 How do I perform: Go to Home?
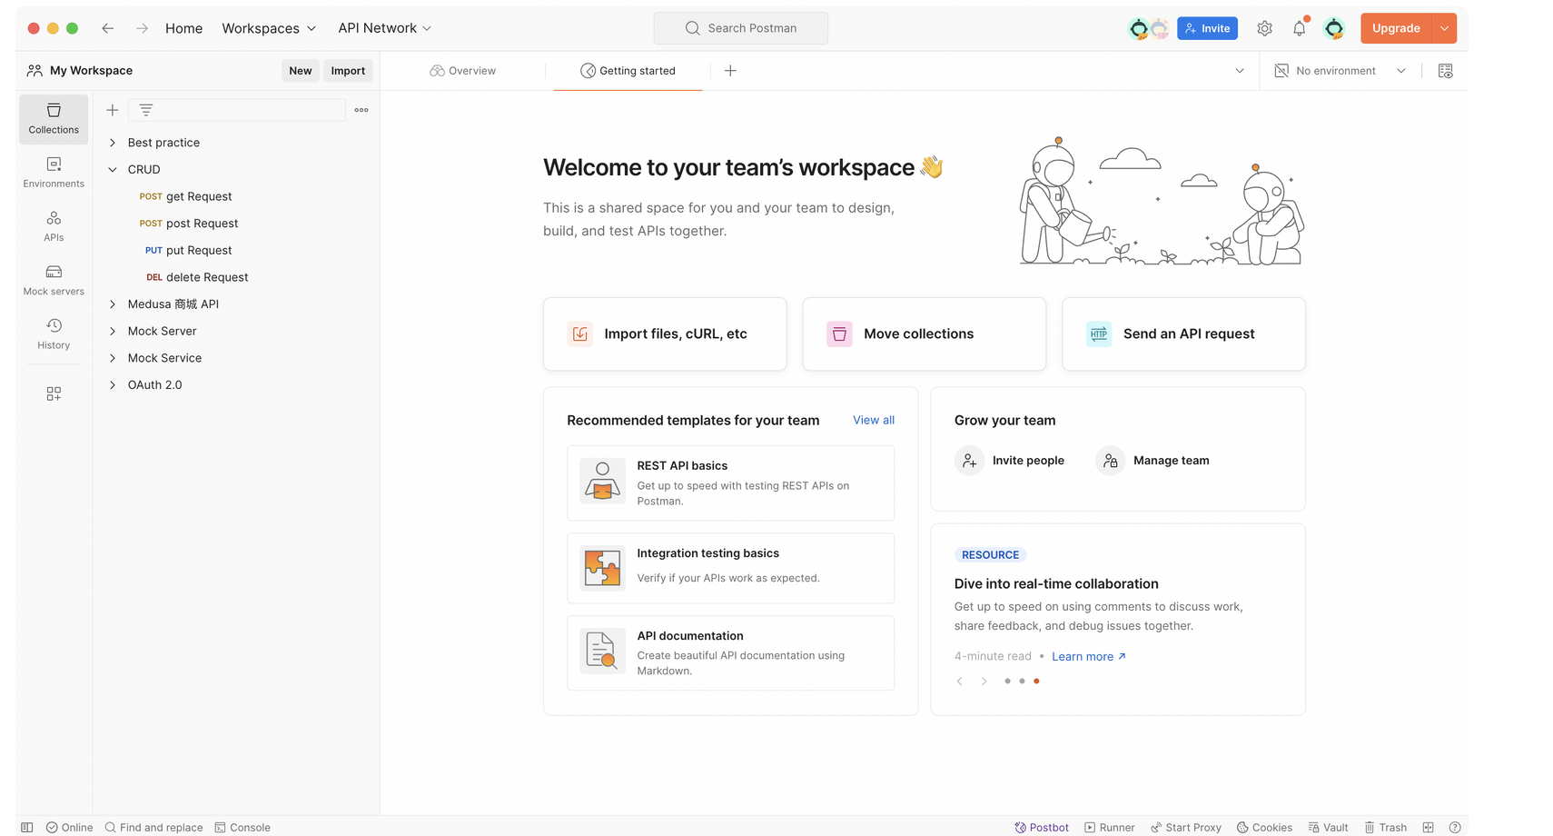183,28
